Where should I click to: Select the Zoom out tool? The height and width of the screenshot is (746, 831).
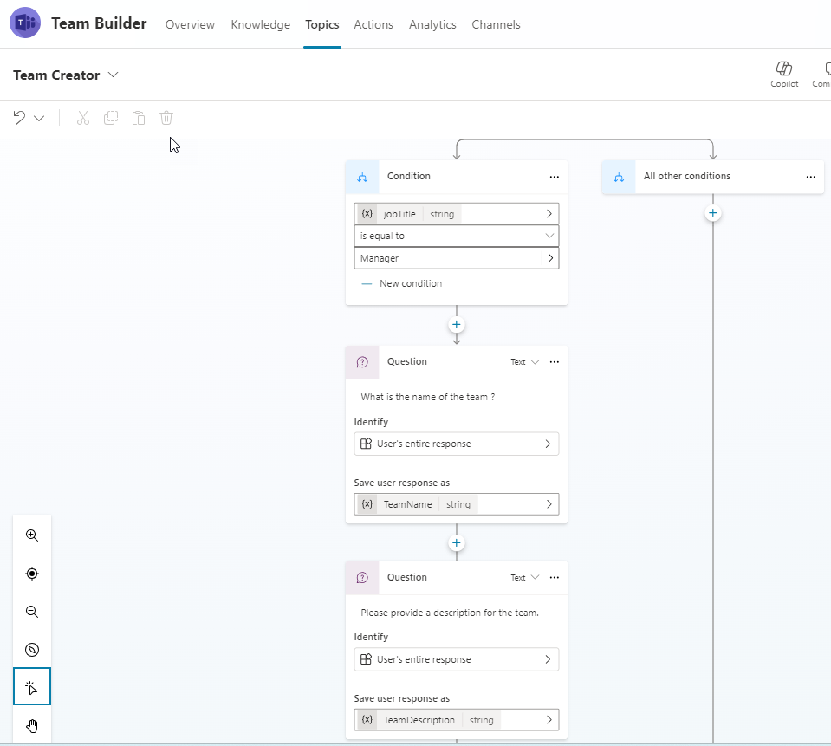(31, 611)
